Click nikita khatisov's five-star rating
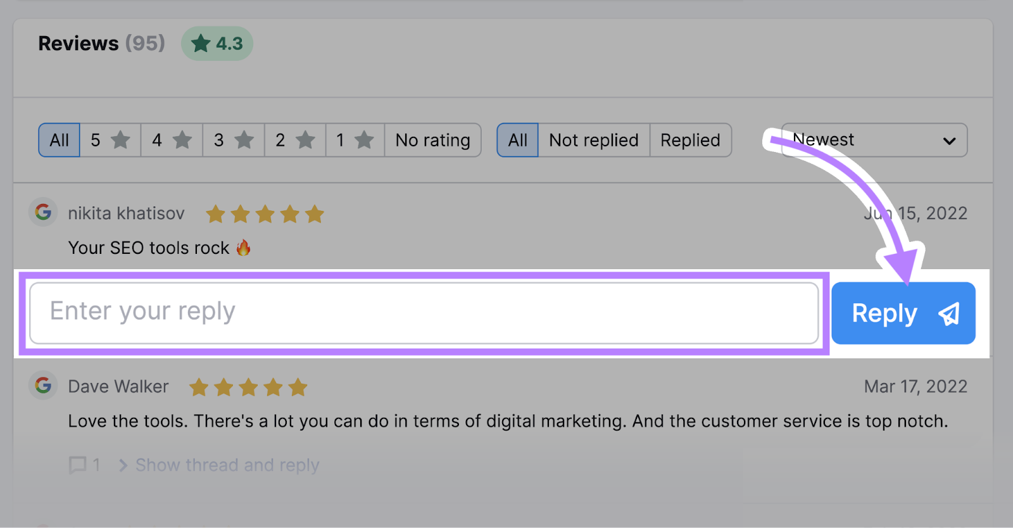1013x528 pixels. pos(265,214)
